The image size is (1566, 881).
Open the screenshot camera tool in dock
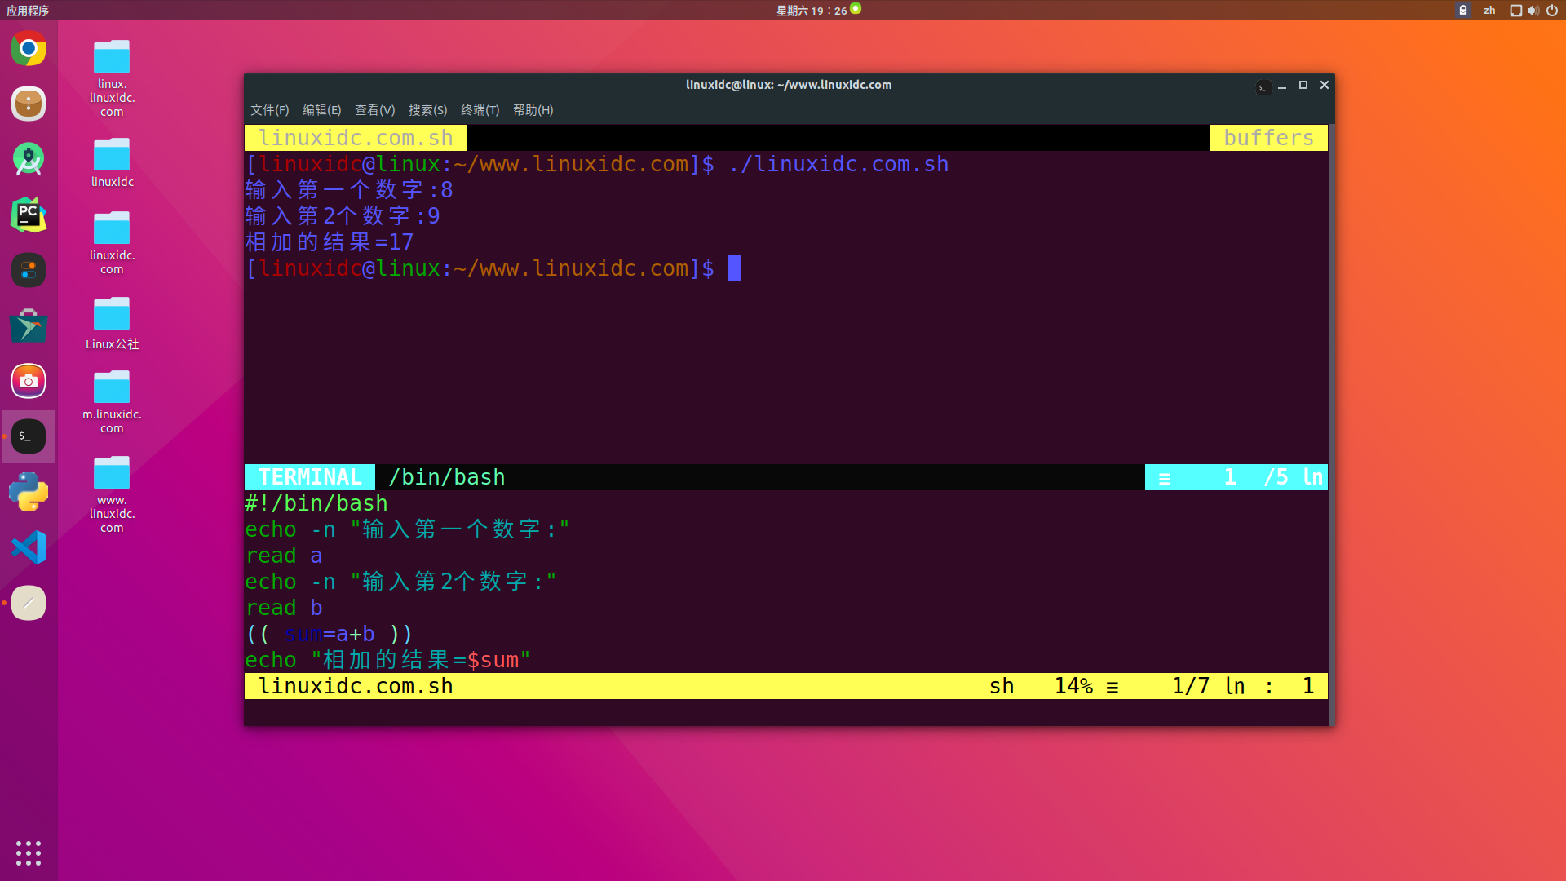[29, 381]
